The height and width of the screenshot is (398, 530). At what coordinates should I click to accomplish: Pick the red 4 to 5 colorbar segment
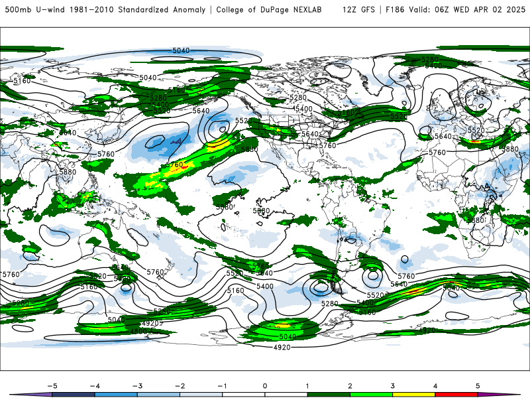click(456, 395)
